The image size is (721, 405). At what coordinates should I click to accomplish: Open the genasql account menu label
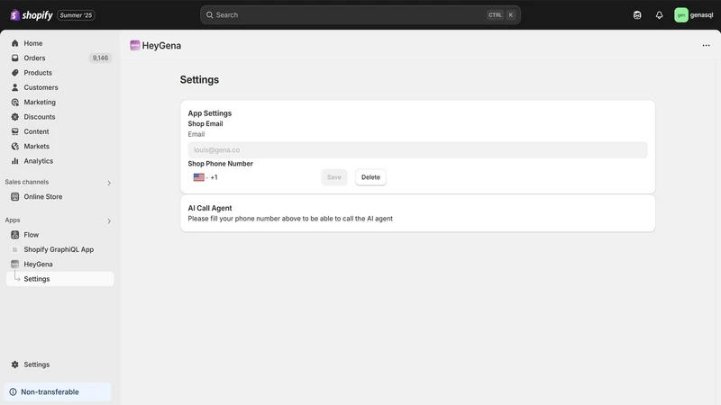click(701, 15)
